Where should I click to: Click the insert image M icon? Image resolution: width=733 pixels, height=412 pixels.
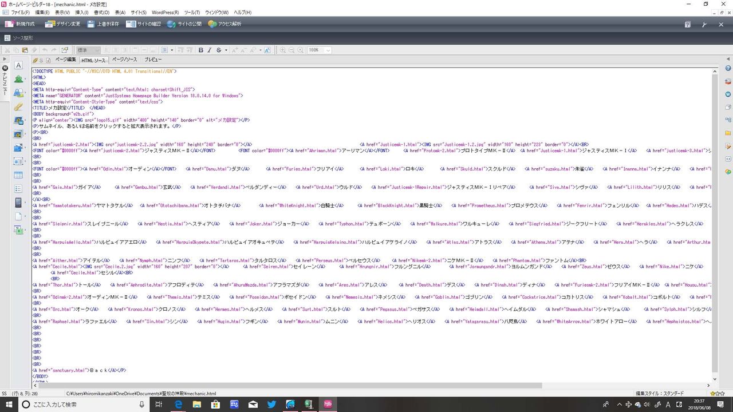click(18, 120)
